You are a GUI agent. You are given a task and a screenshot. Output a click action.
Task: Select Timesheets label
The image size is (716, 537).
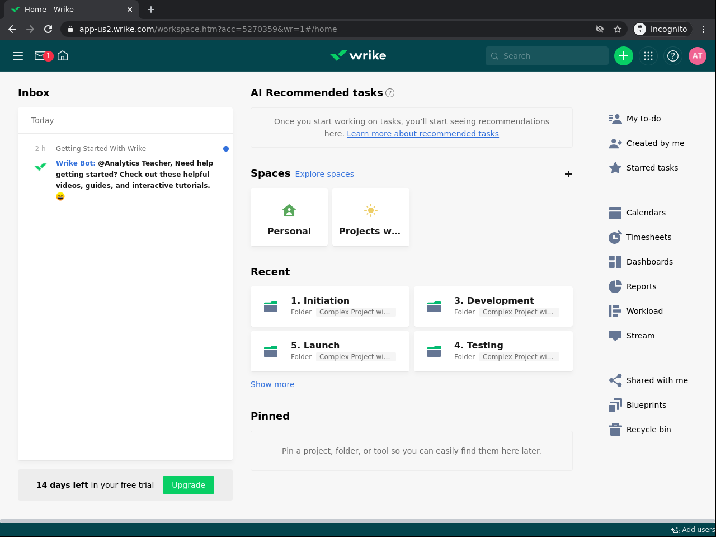pyautogui.click(x=649, y=237)
